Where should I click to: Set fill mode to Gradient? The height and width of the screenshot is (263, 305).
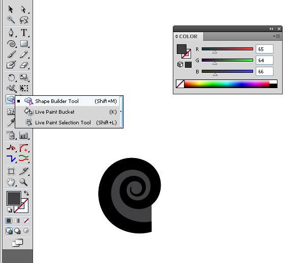(x=17, y=221)
